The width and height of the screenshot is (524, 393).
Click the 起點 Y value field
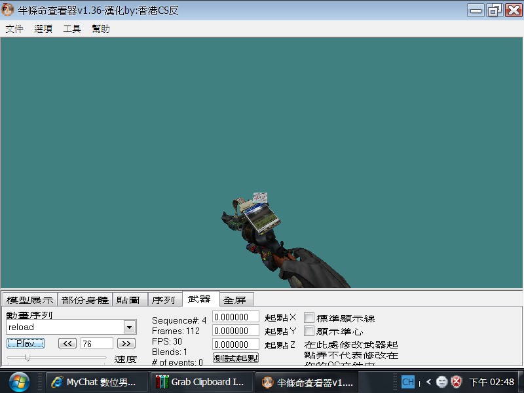[x=236, y=331]
